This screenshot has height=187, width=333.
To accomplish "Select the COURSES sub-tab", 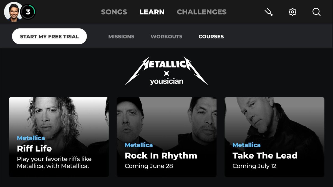I will [211, 37].
